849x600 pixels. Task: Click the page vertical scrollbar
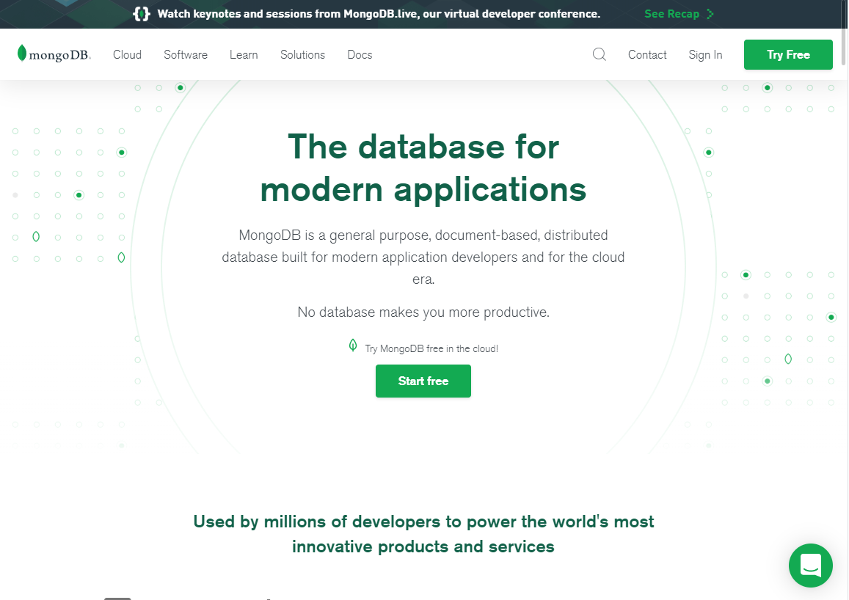click(x=844, y=32)
